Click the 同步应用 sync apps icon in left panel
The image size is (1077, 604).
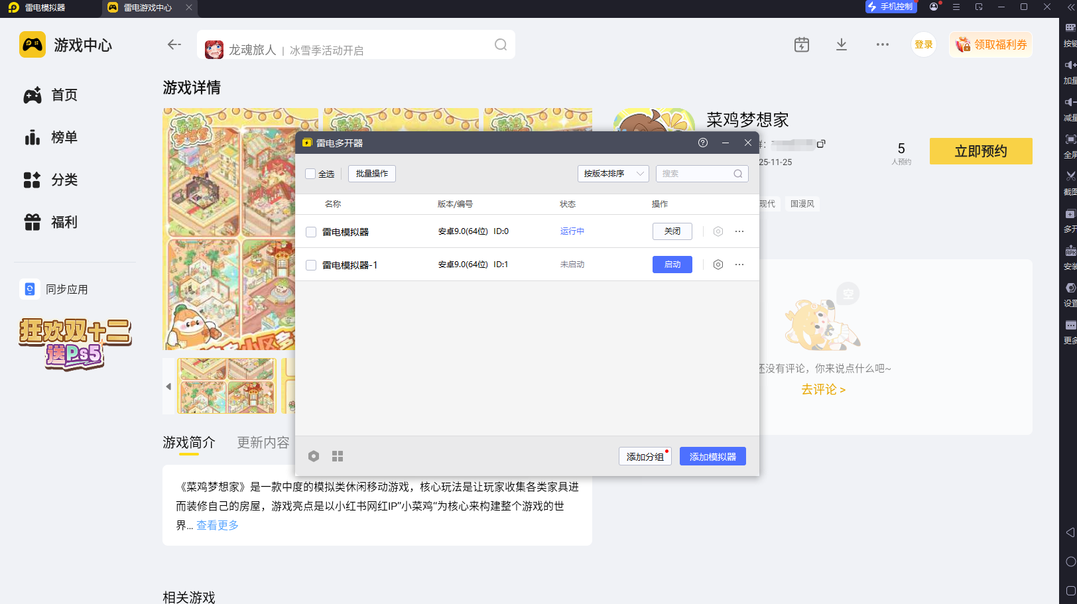pyautogui.click(x=30, y=289)
